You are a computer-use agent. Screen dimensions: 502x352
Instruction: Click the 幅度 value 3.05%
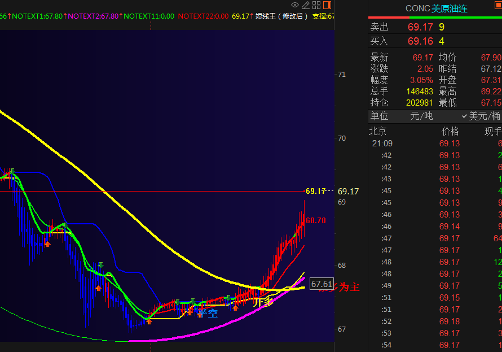421,80
